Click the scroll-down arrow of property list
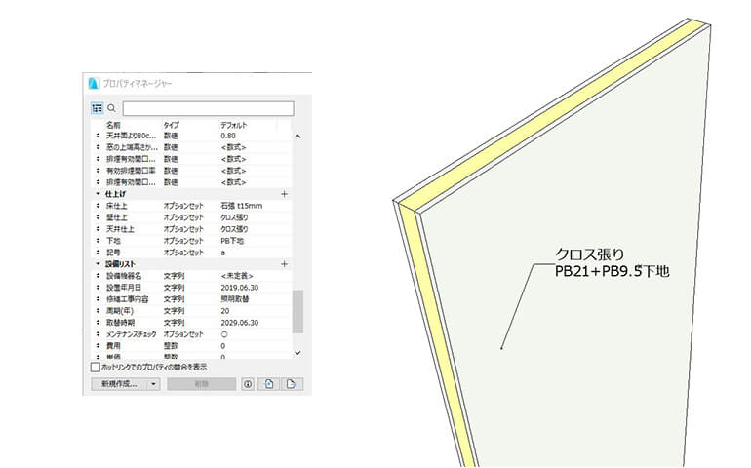Screen dimensions: 751x468 click(297, 352)
